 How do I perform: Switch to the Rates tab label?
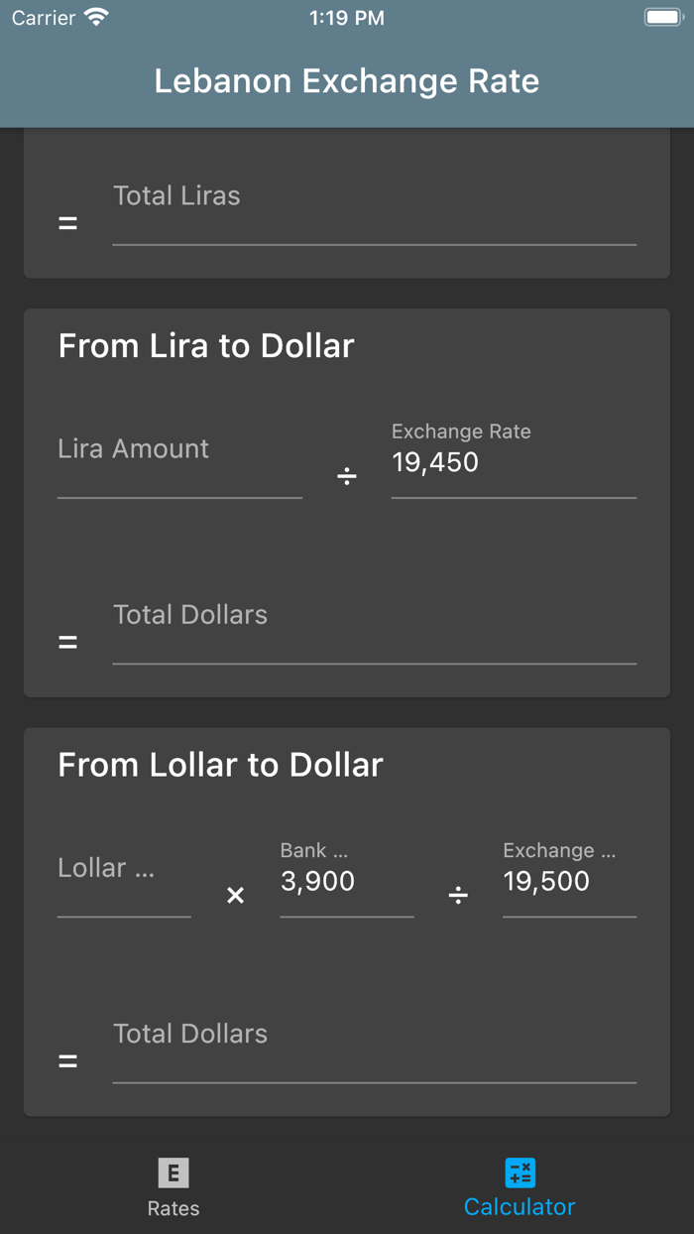tap(173, 1208)
